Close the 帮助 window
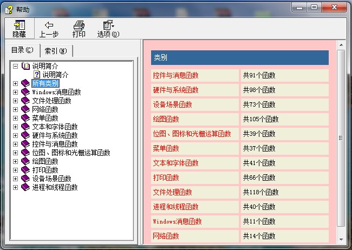 (334, 8)
